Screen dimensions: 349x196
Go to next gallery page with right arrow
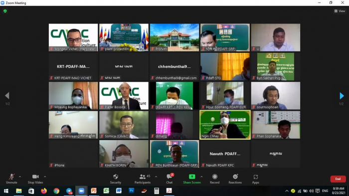click(x=342, y=96)
